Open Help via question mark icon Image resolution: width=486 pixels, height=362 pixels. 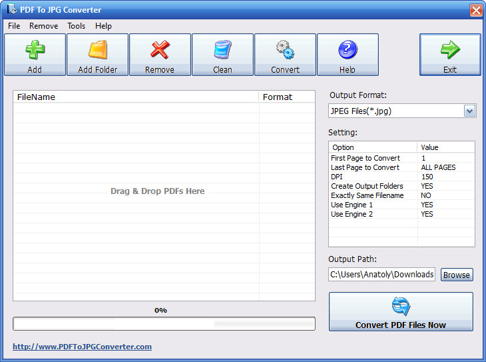point(348,50)
